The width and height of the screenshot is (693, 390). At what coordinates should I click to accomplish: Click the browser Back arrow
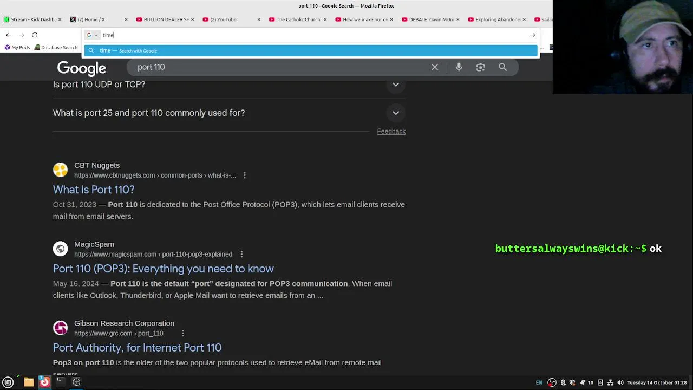9,35
